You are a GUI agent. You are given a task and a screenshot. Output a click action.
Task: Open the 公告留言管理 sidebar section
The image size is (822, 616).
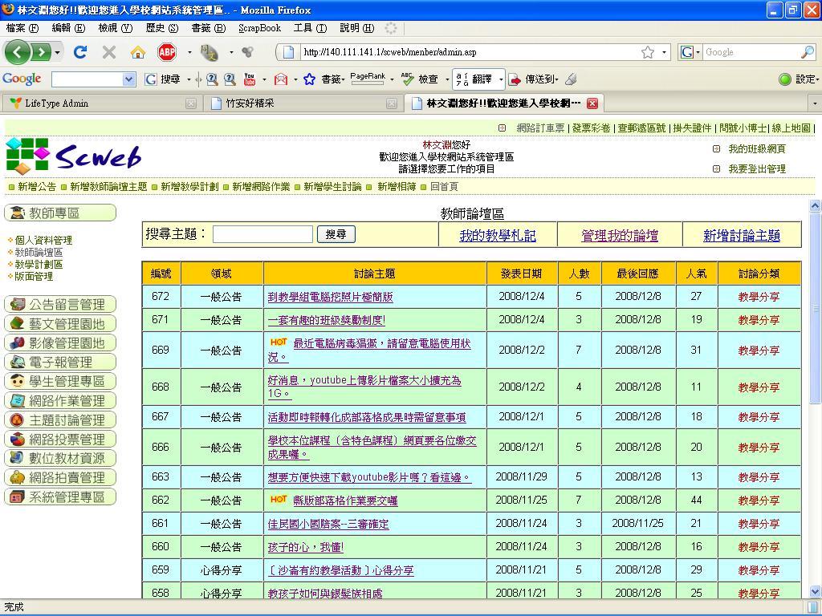pyautogui.click(x=60, y=304)
